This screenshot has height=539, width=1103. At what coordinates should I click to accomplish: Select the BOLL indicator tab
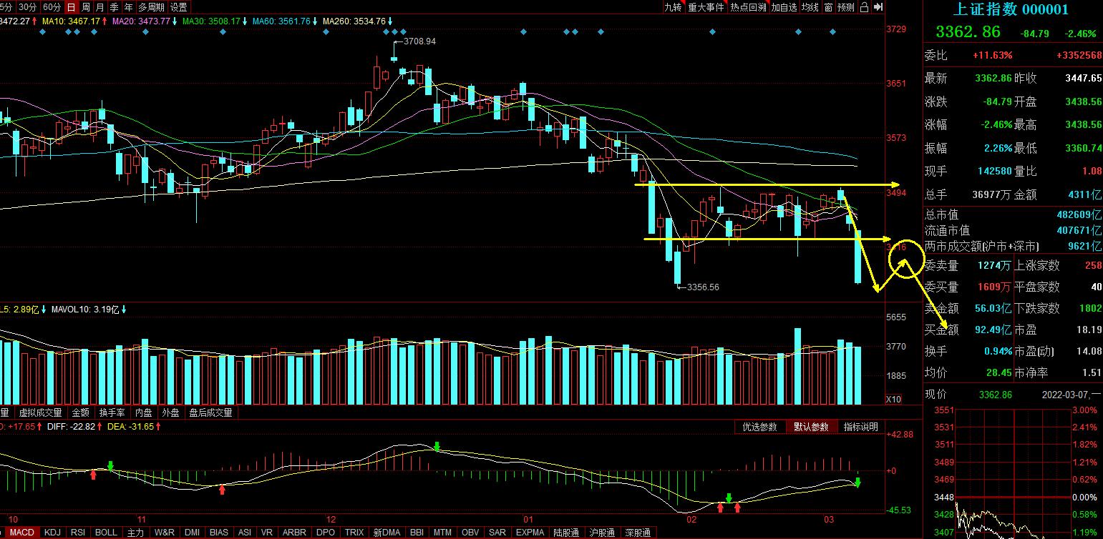(x=106, y=533)
